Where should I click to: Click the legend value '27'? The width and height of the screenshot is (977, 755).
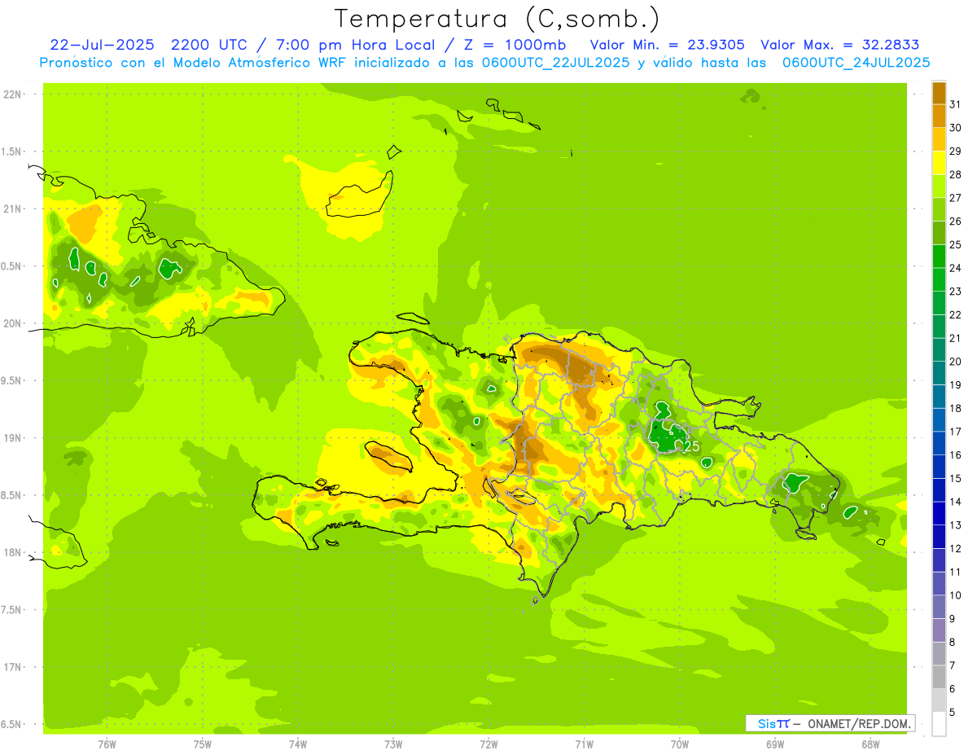tap(955, 197)
